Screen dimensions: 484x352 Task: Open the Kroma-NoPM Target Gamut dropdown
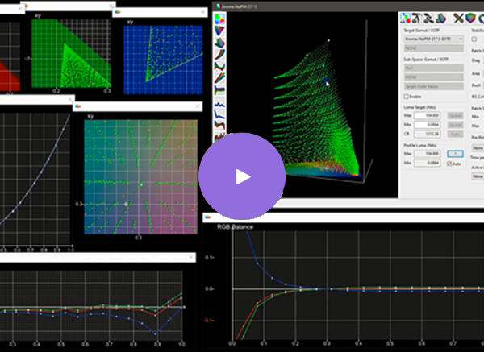click(x=433, y=38)
